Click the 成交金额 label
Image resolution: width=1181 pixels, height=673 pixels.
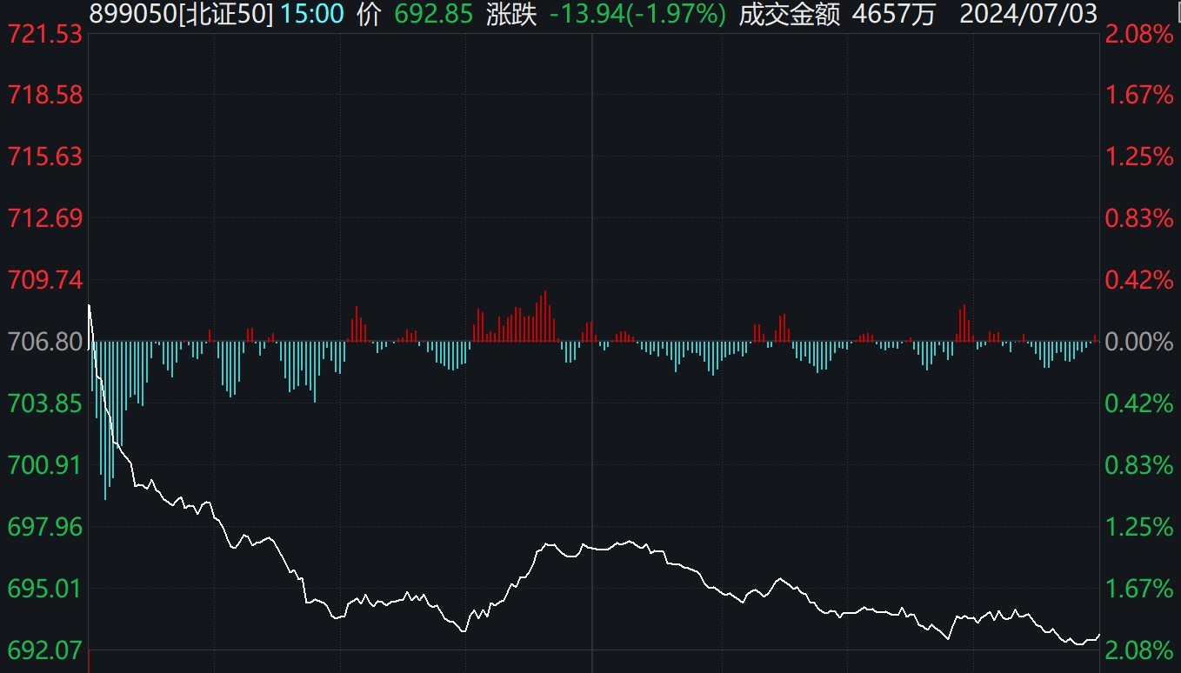pos(790,13)
